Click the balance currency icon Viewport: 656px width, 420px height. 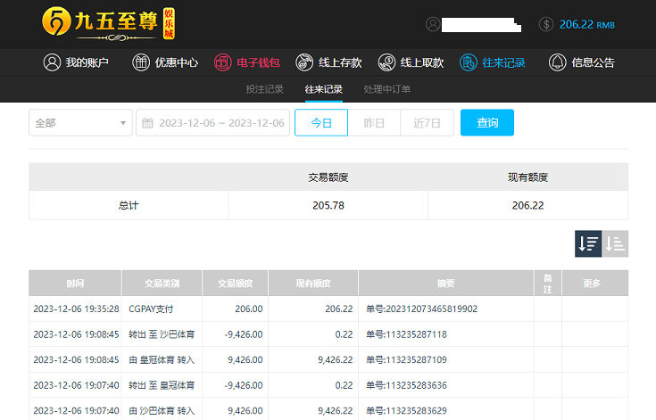click(x=546, y=24)
